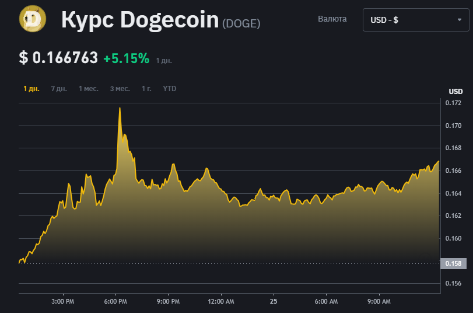
Task: Switch chart to YTD range
Action: pyautogui.click(x=170, y=89)
